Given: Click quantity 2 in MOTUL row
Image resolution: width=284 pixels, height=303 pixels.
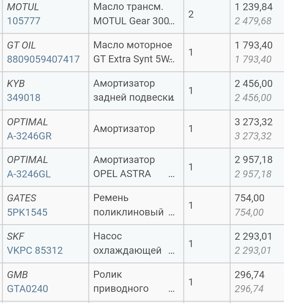Looking at the screenshot, I should (x=191, y=14).
